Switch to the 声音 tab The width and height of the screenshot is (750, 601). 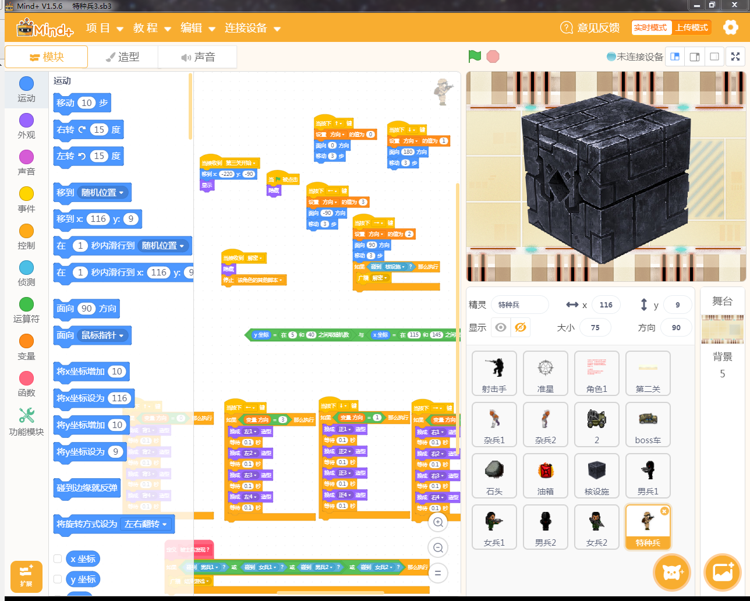tap(197, 57)
